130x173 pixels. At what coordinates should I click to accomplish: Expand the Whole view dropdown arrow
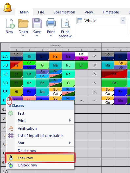point(123,21)
